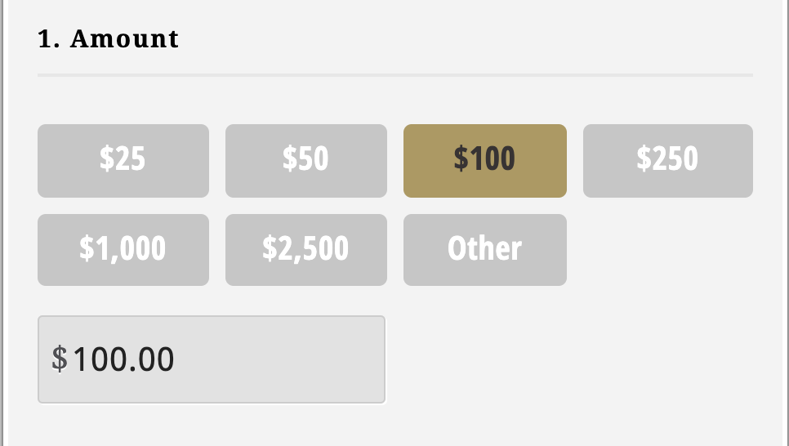The image size is (789, 446).
Task: Choose the $50 amount option
Action: pyautogui.click(x=305, y=160)
